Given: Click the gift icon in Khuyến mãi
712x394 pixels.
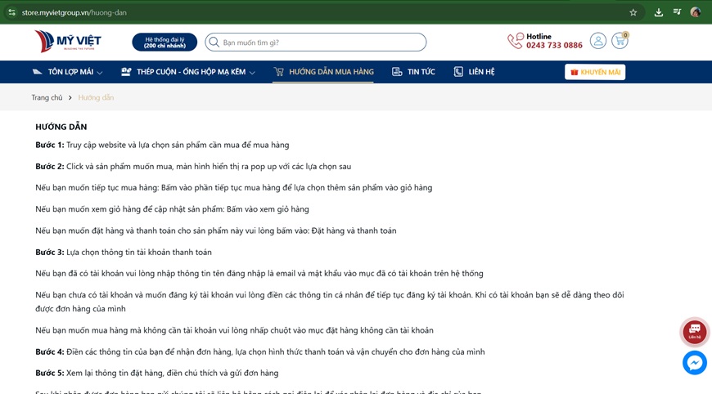Looking at the screenshot, I should [575, 72].
